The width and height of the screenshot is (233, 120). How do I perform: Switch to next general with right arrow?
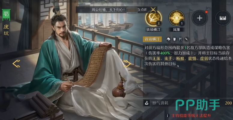tap(127, 64)
